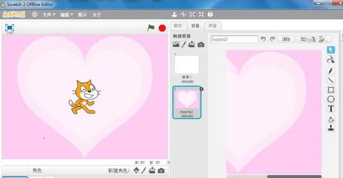Click the green flag to run project

click(x=151, y=28)
